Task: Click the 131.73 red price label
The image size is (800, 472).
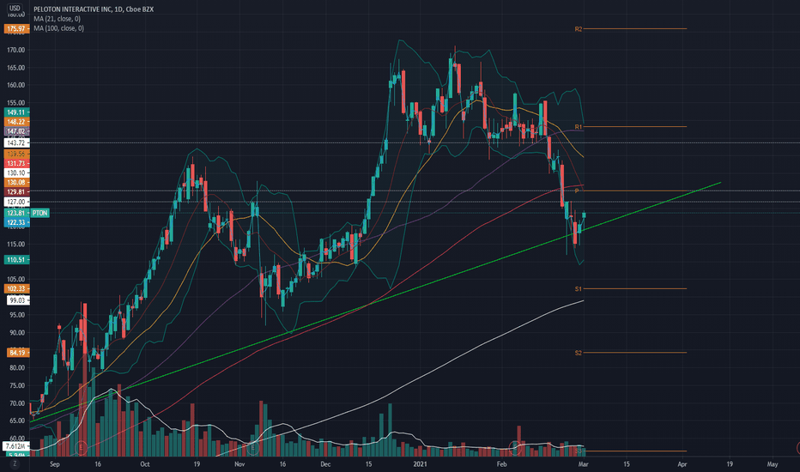Action: pyautogui.click(x=16, y=163)
